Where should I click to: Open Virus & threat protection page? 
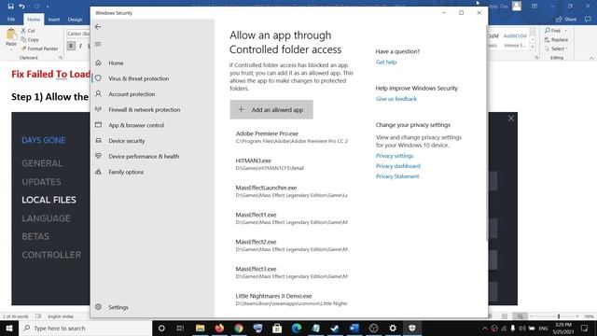pos(138,78)
